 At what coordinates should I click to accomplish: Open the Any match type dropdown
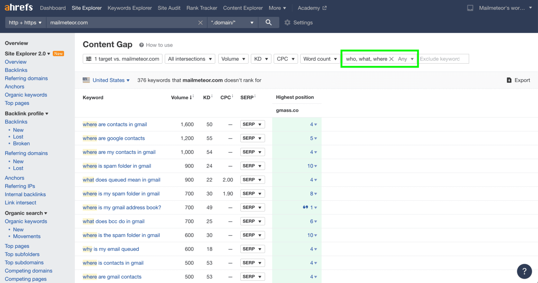tap(406, 59)
